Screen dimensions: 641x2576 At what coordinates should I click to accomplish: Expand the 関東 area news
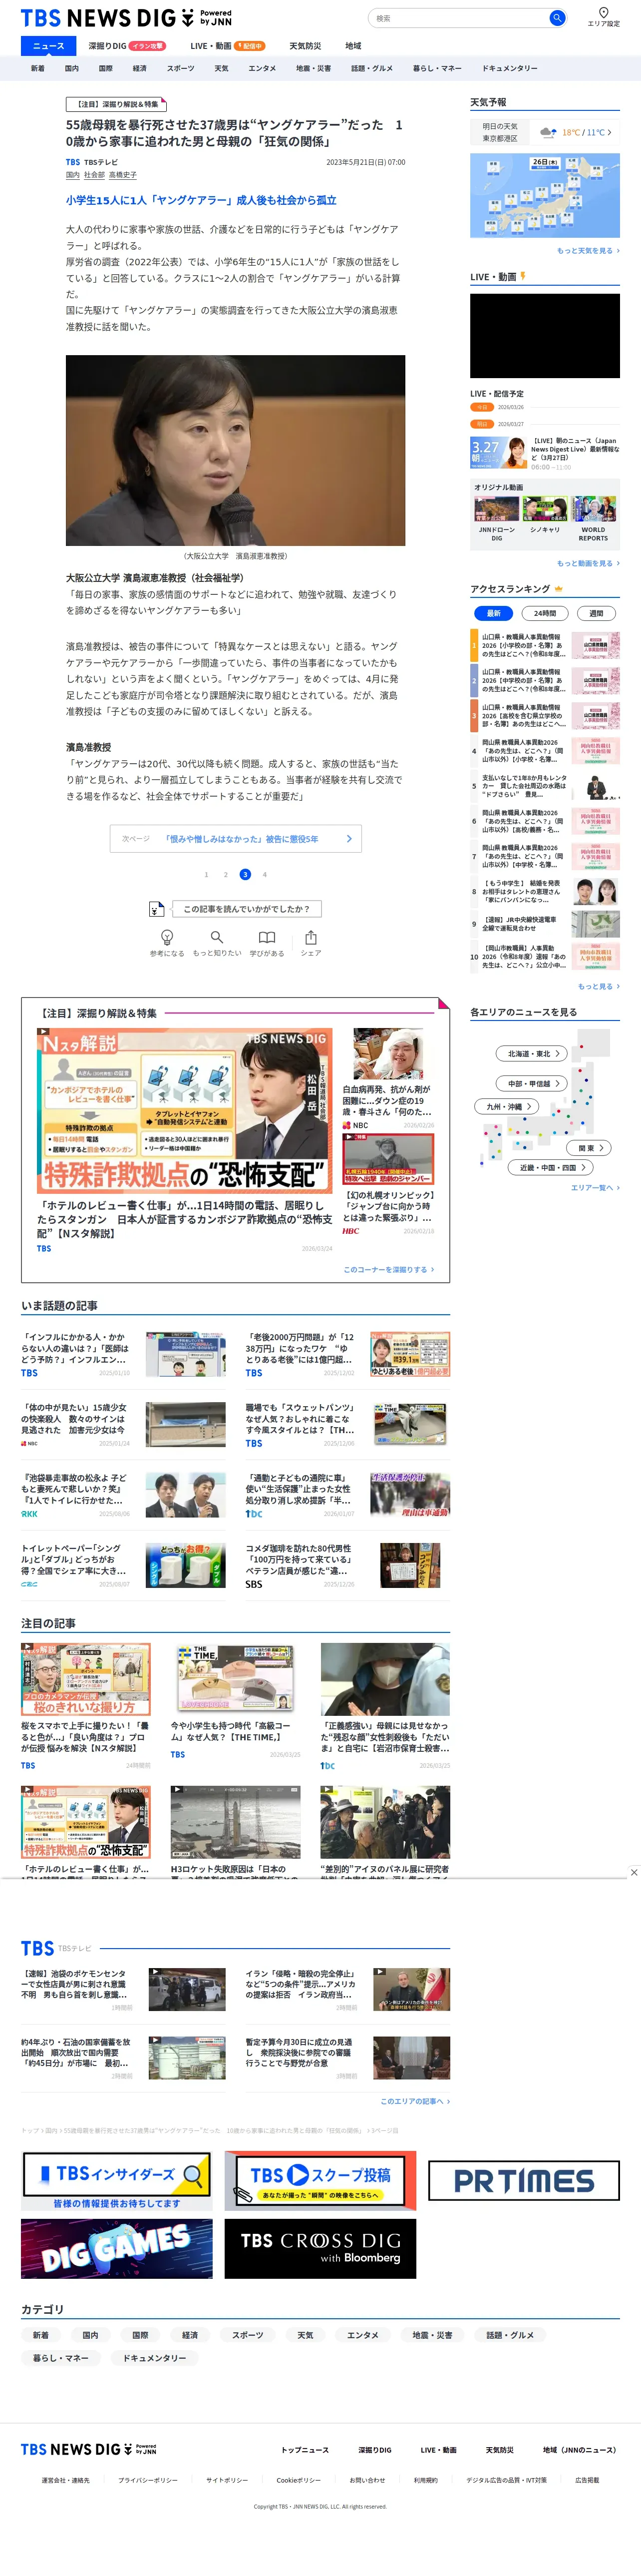click(589, 1148)
